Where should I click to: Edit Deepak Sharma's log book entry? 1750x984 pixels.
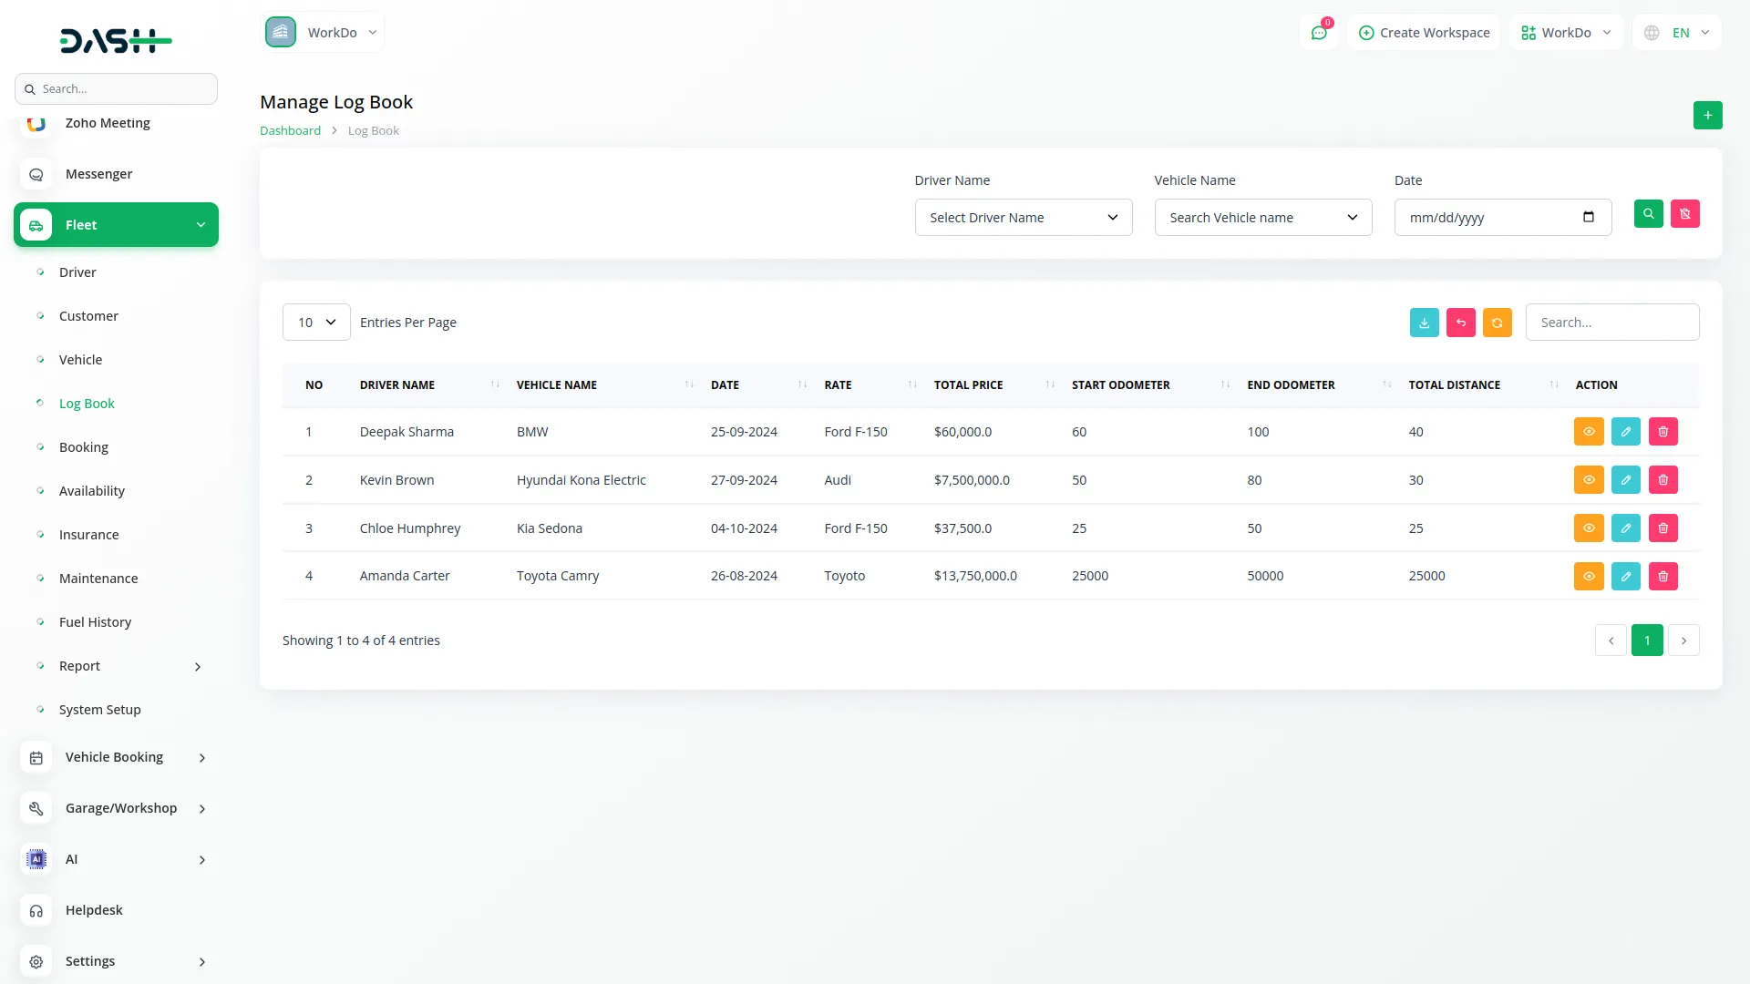1625,432
